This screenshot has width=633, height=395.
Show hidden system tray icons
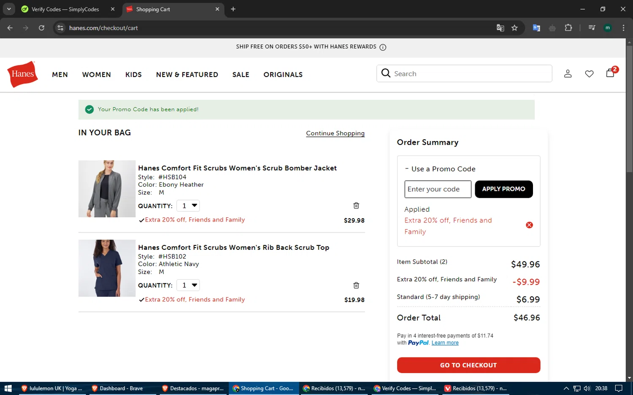coord(566,388)
